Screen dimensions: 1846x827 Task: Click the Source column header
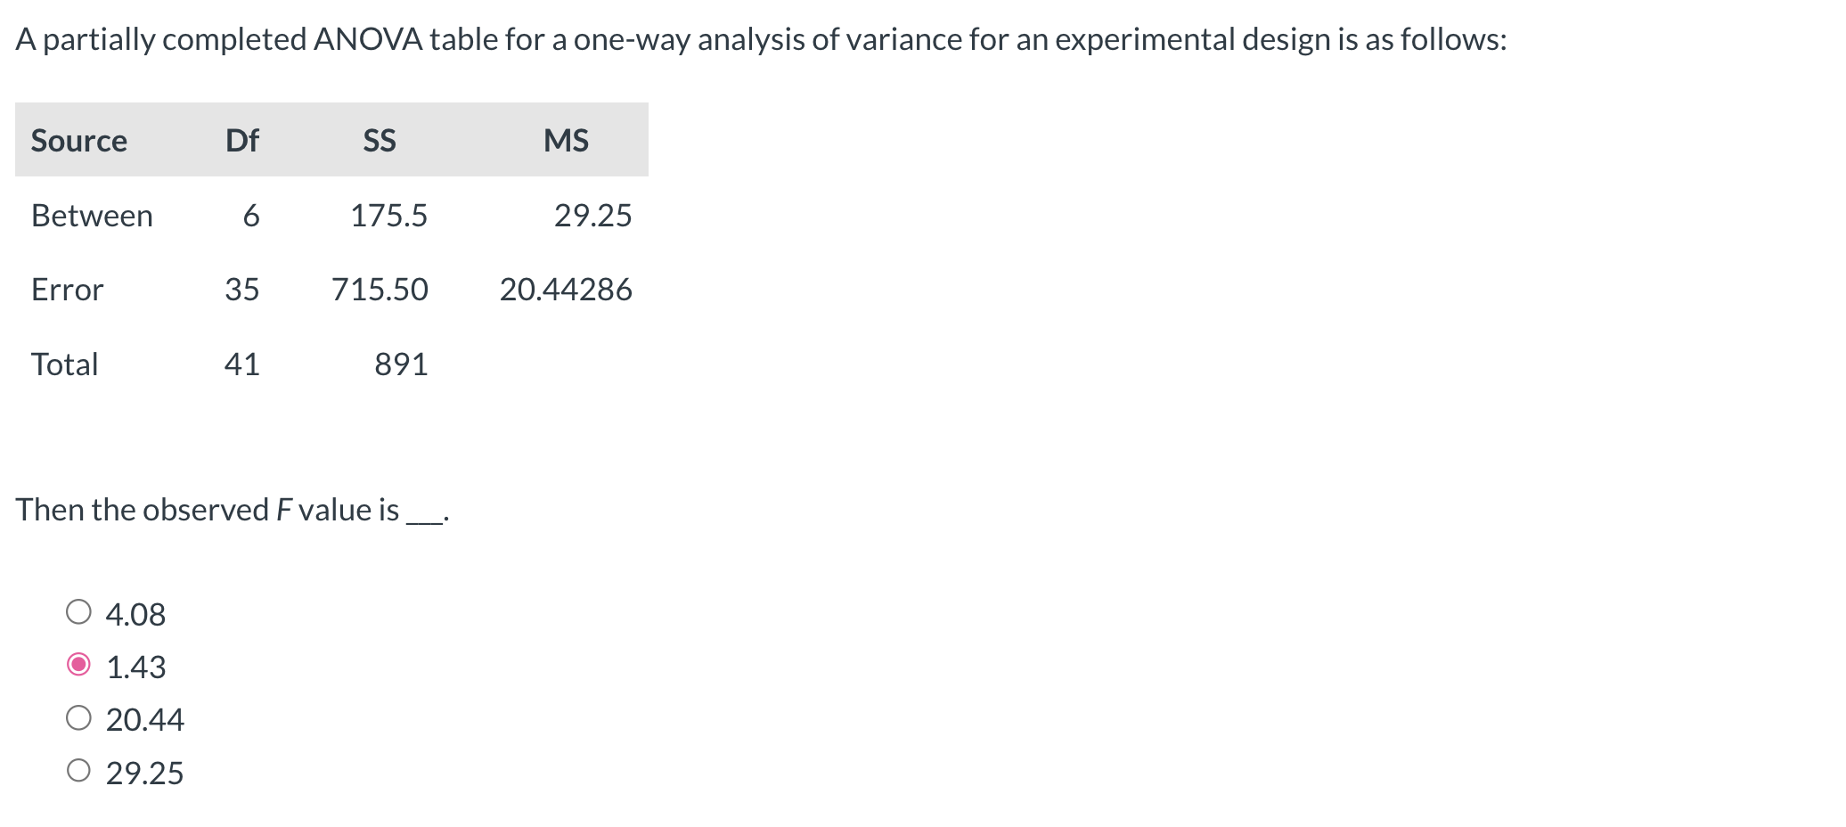[x=78, y=140]
